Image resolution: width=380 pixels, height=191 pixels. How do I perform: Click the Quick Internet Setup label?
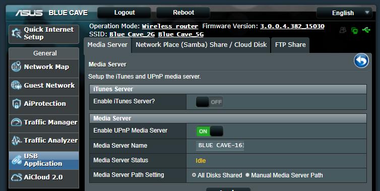pyautogui.click(x=49, y=33)
